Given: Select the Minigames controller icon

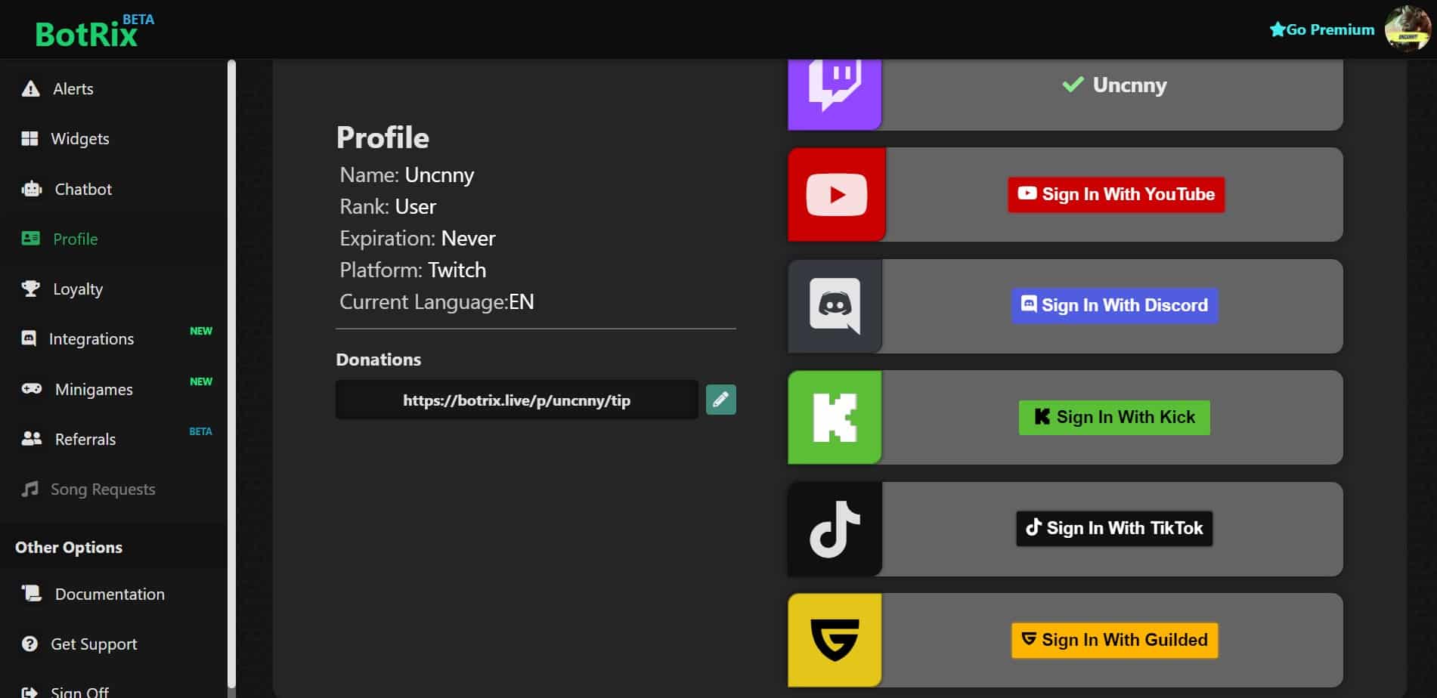Looking at the screenshot, I should [30, 388].
